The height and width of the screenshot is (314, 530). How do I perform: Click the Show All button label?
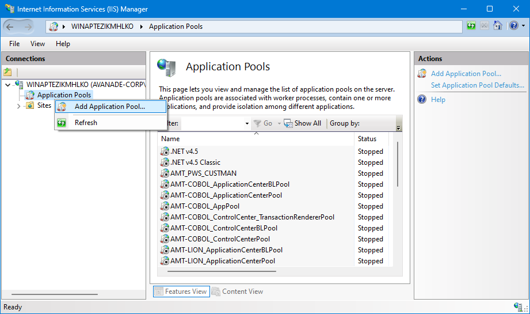click(308, 123)
